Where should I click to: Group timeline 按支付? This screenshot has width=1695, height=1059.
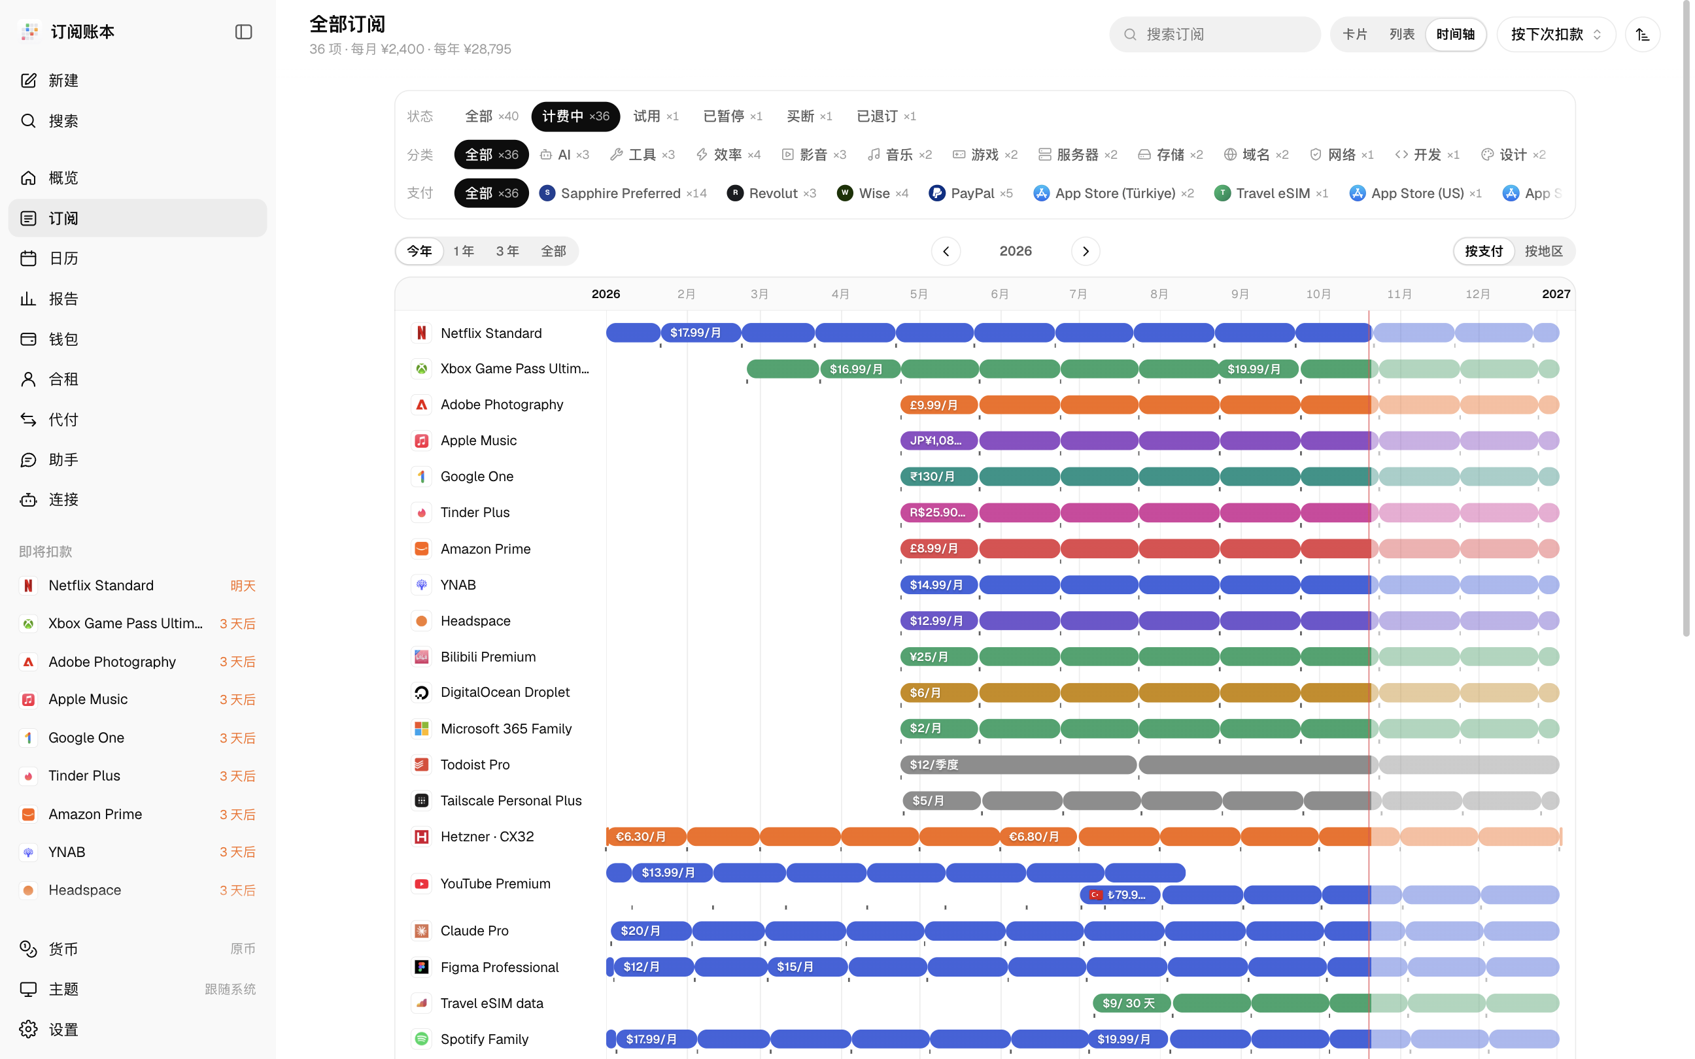pyautogui.click(x=1484, y=252)
